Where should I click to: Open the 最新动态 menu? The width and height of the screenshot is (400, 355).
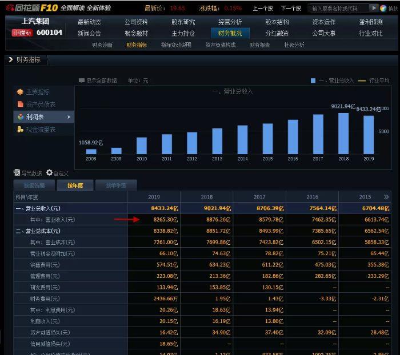pyautogui.click(x=89, y=22)
